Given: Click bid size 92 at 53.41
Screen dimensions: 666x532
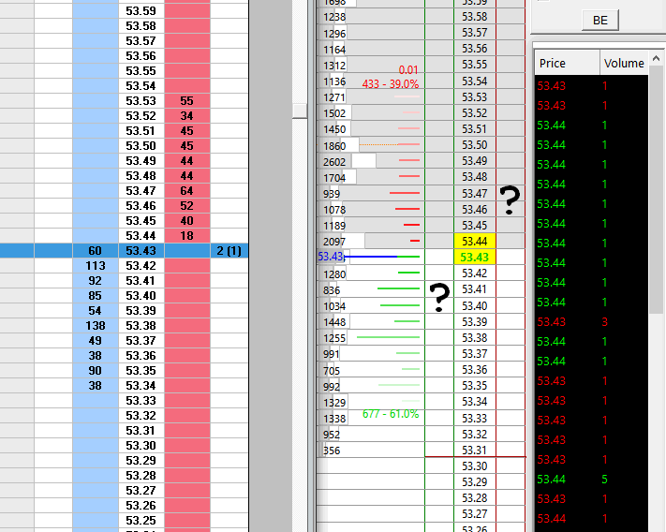Looking at the screenshot, I should coord(96,281).
